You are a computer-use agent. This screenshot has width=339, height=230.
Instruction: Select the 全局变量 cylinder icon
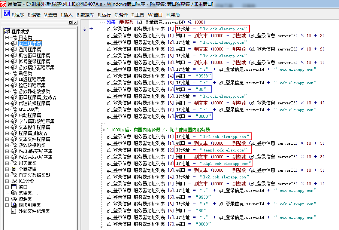[x=14, y=169]
